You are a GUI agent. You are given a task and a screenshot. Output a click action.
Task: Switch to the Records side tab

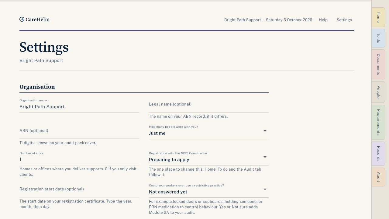(378, 154)
